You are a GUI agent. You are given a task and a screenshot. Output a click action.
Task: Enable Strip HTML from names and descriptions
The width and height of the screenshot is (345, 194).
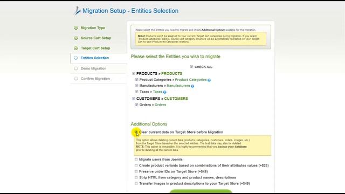click(x=136, y=177)
